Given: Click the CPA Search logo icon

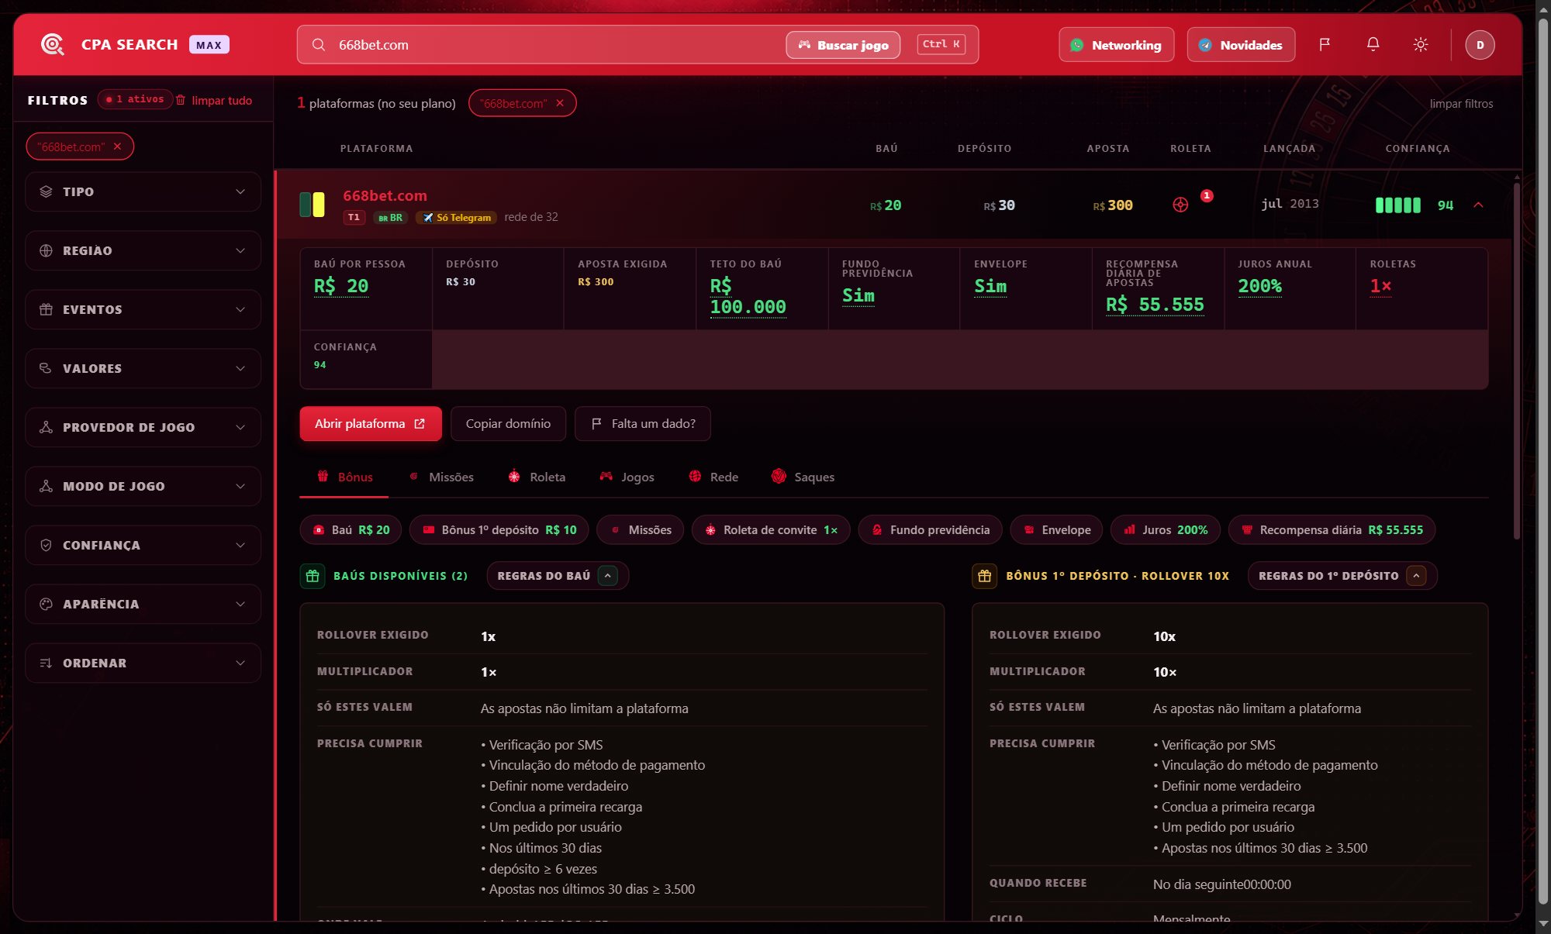Looking at the screenshot, I should click(x=52, y=44).
